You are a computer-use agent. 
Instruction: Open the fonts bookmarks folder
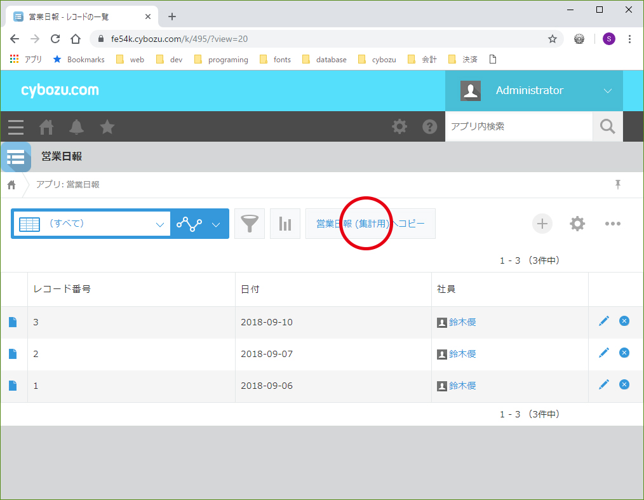[x=275, y=60]
